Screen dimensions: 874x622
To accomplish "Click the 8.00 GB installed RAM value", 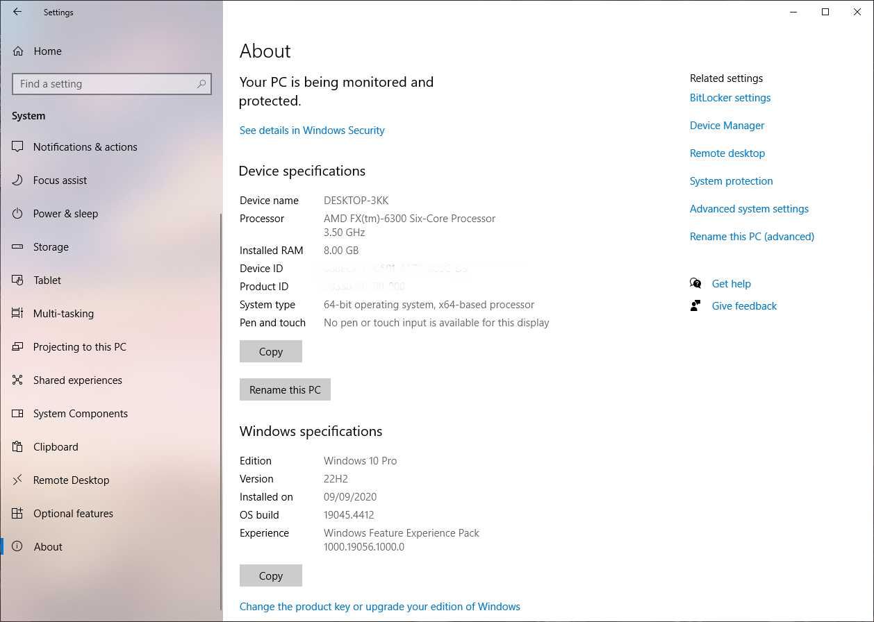I will [341, 251].
